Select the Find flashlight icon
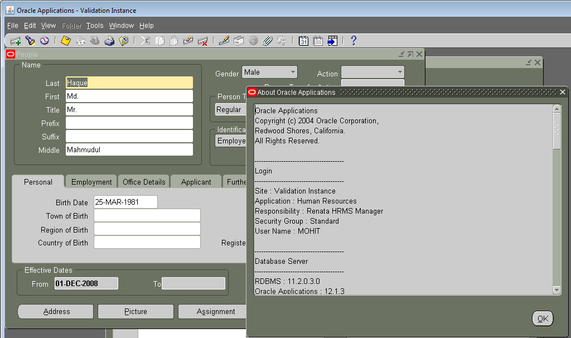Image resolution: width=571 pixels, height=338 pixels. click(x=29, y=40)
